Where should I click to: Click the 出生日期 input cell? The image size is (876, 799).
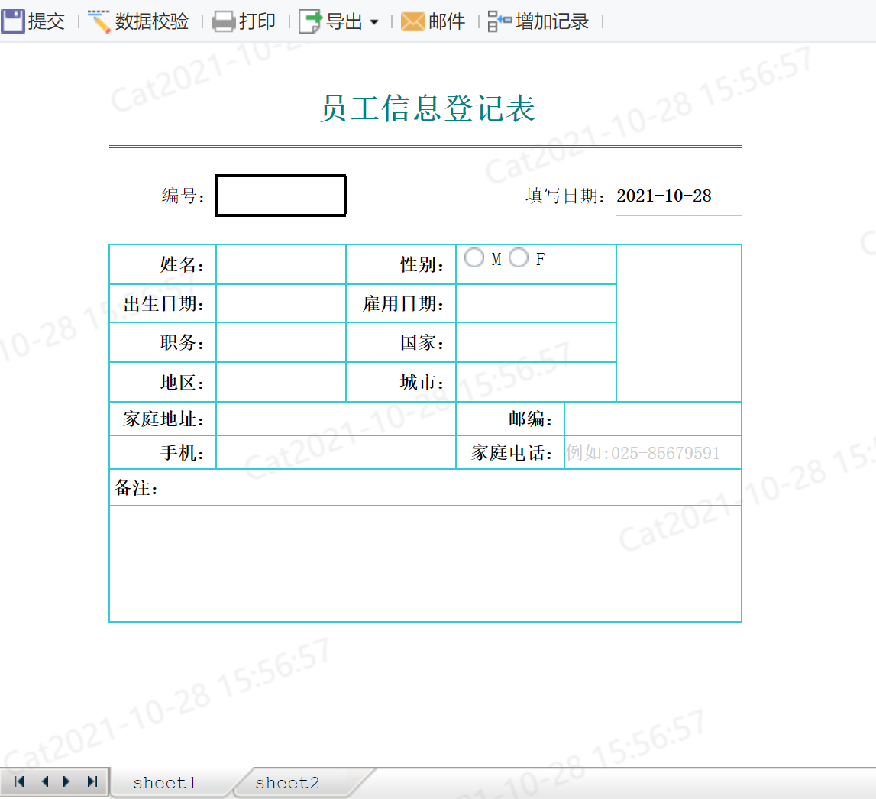pyautogui.click(x=281, y=303)
